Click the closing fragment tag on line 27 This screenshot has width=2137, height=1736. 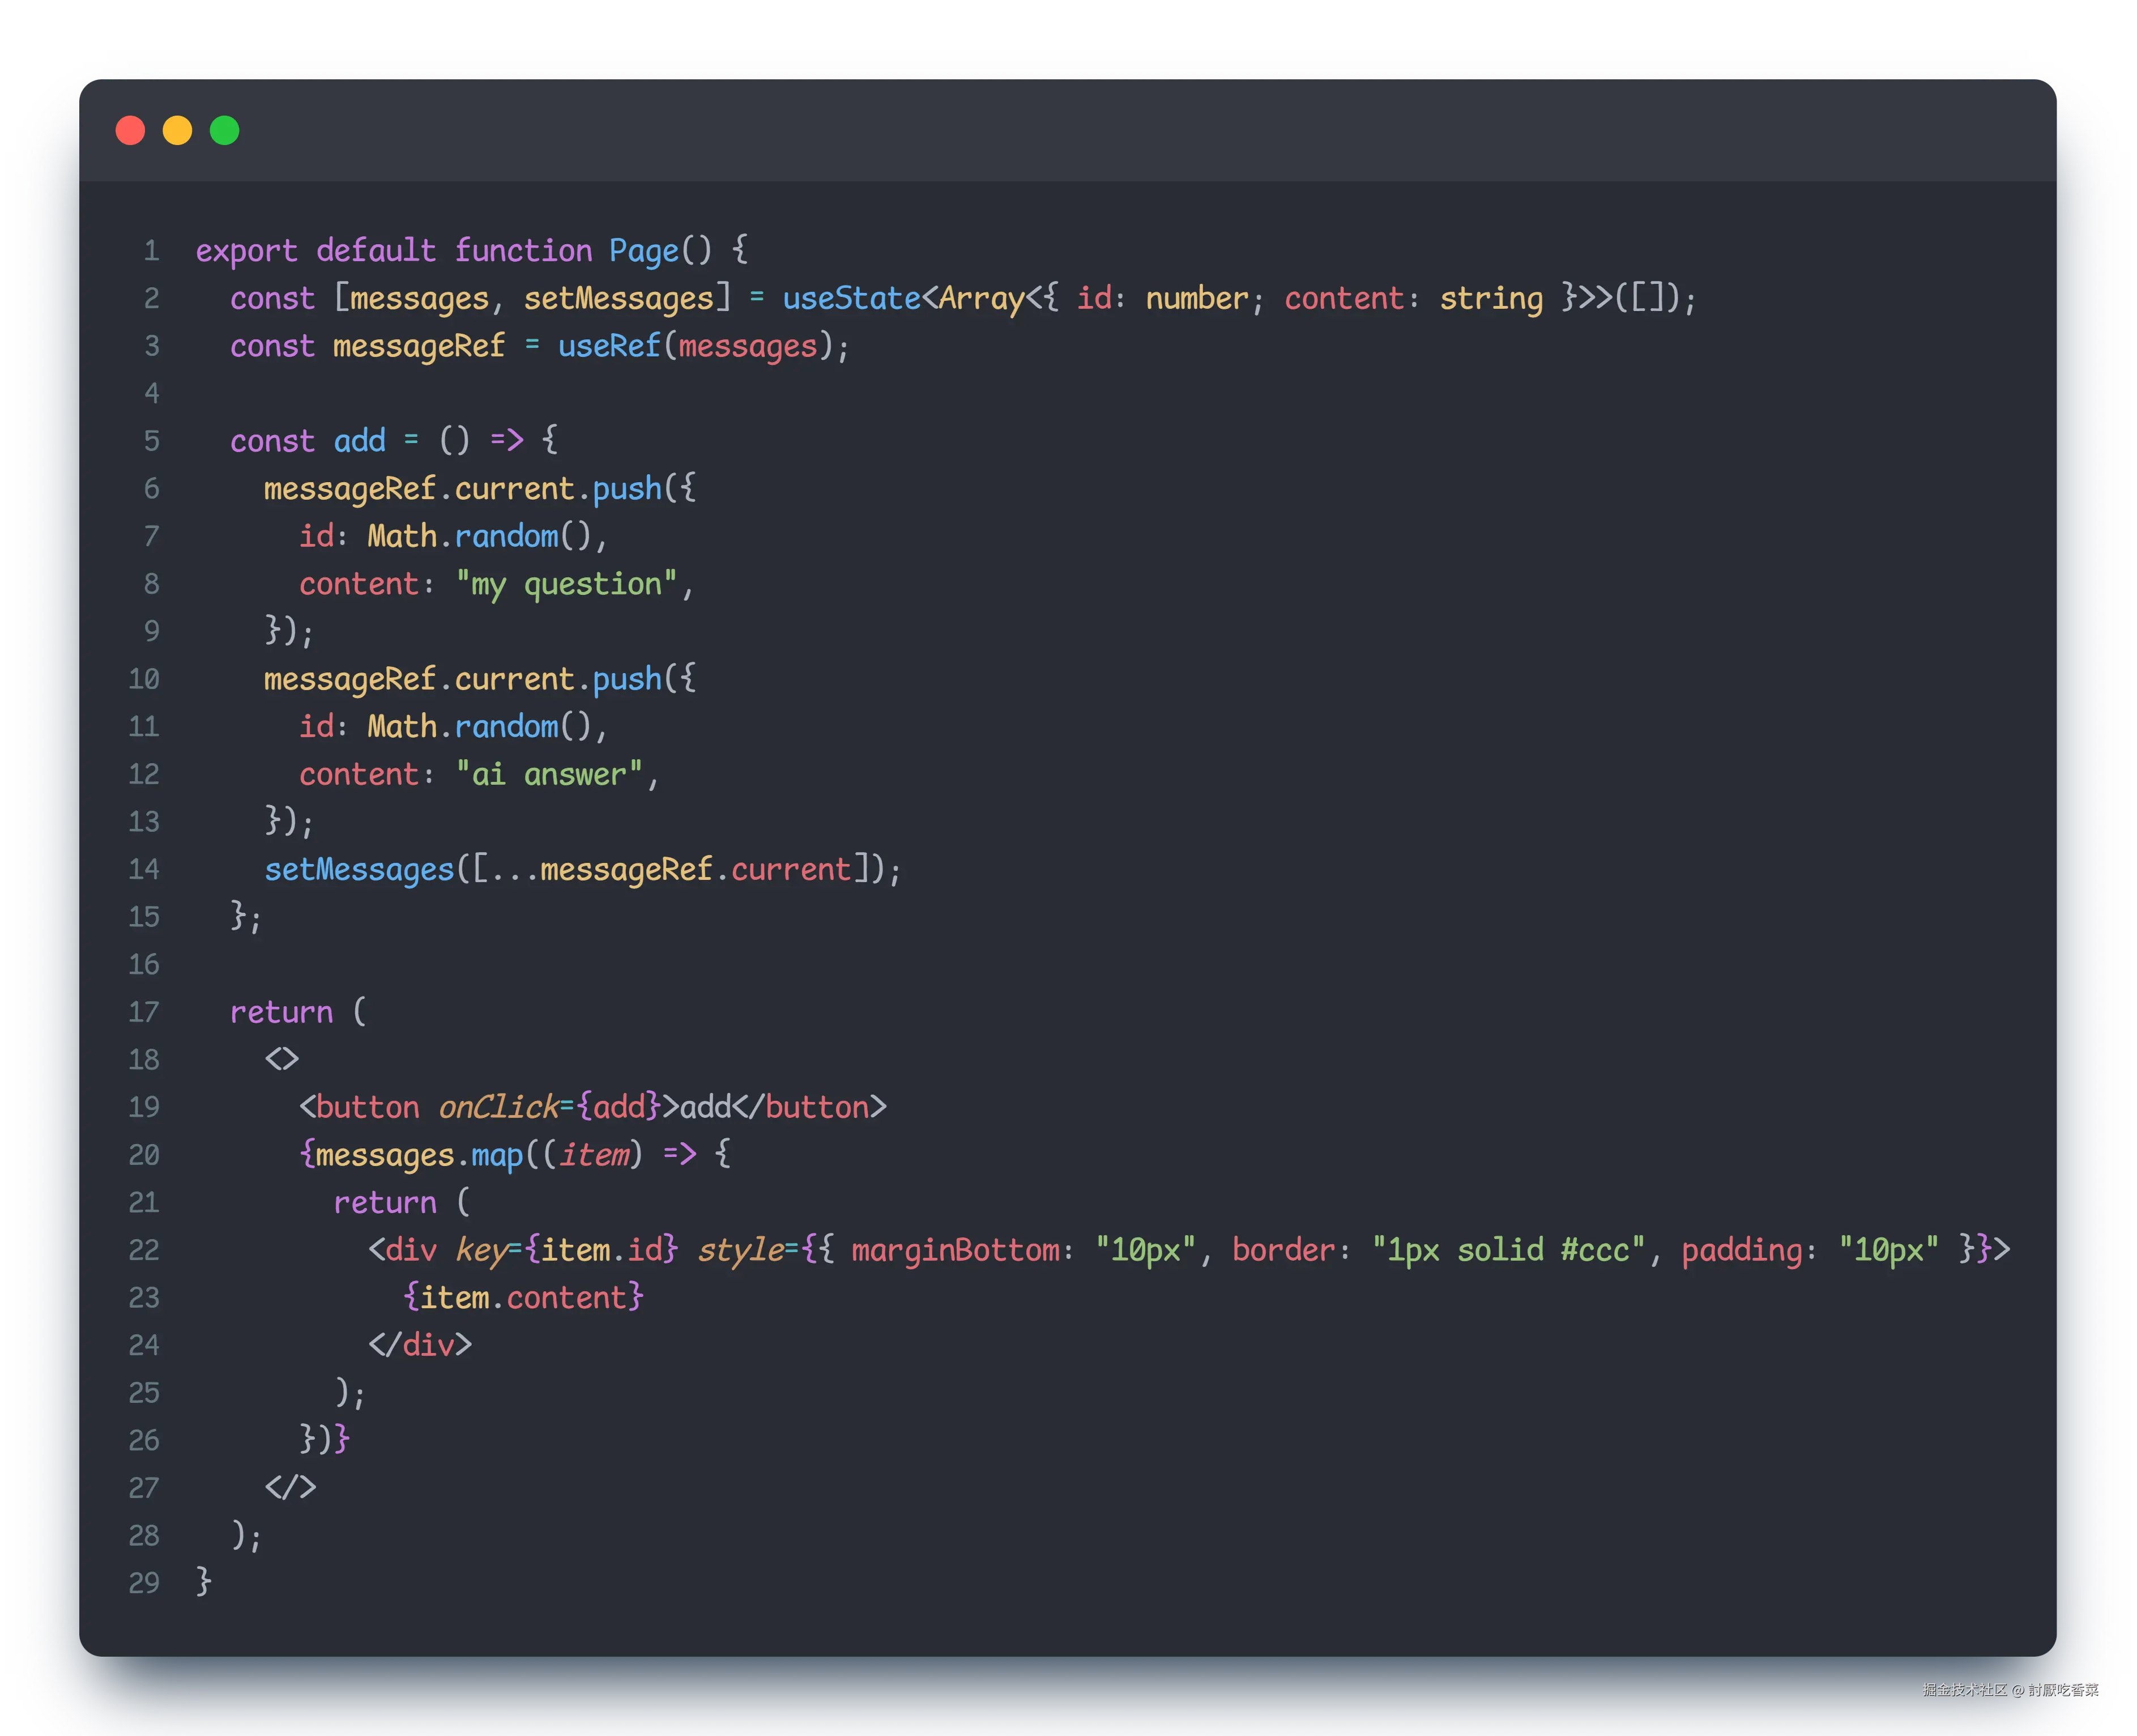(290, 1487)
